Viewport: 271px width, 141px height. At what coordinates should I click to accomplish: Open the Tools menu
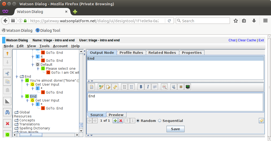coord(45,46)
